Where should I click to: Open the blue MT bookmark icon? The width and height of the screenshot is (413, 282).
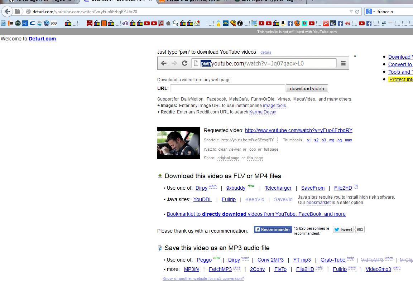click(25, 23)
